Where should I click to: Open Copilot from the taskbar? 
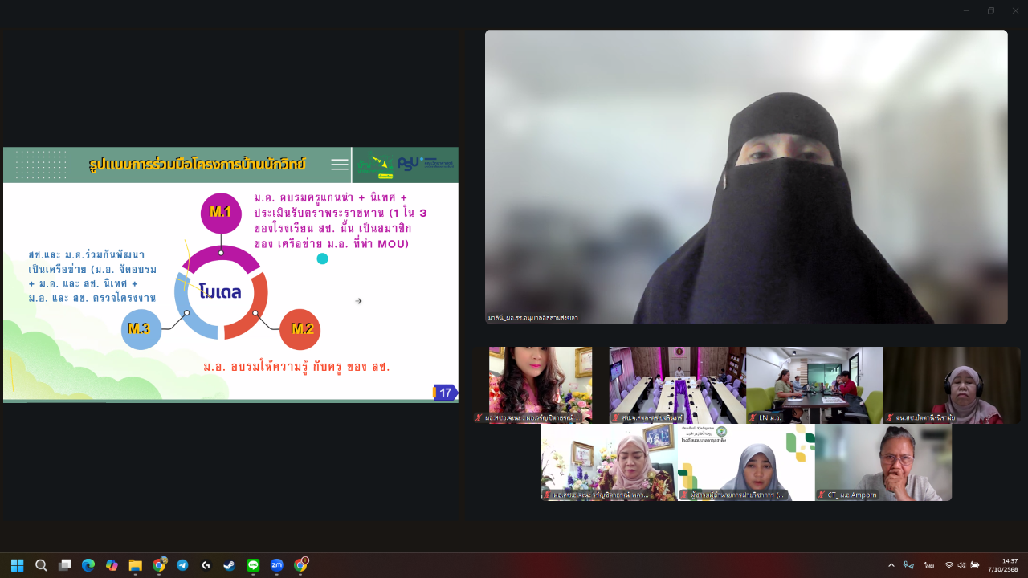tap(112, 565)
